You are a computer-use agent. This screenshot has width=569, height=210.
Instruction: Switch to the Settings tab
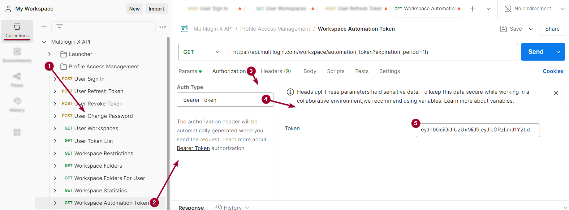(x=390, y=71)
